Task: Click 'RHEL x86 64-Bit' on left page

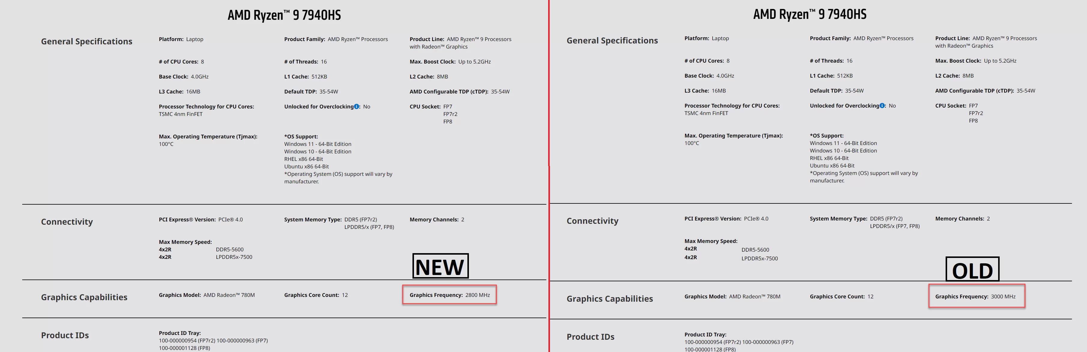Action: pyautogui.click(x=303, y=159)
